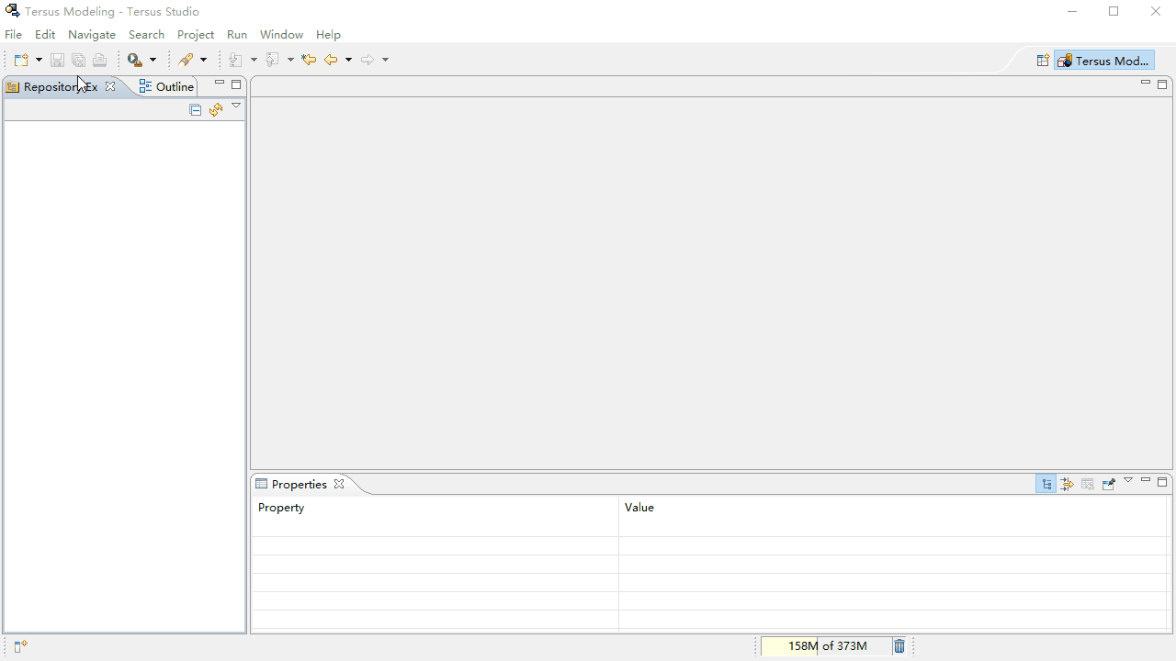The height and width of the screenshot is (661, 1176).
Task: Minimize the editor area
Action: [x=1146, y=83]
